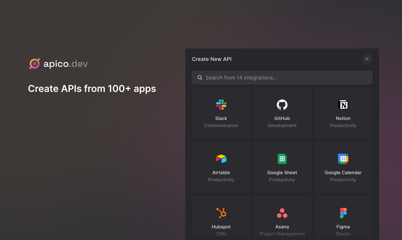Select the Notion integration name
The image size is (402, 240).
(343, 118)
